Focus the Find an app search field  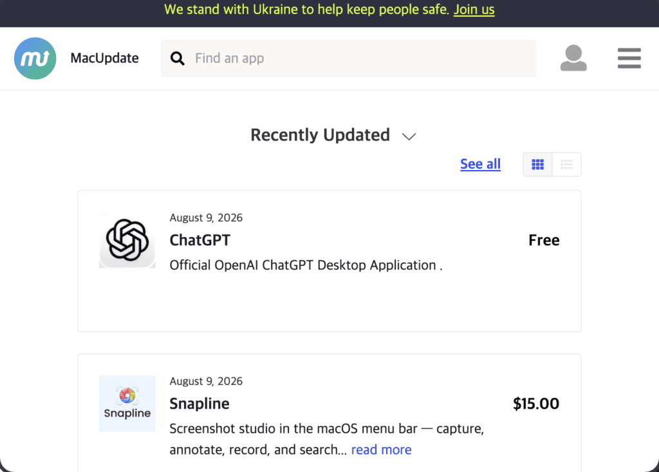pyautogui.click(x=348, y=59)
